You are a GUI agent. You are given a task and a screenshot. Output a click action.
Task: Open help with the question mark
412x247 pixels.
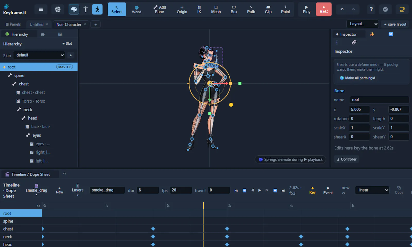pos(371,9)
